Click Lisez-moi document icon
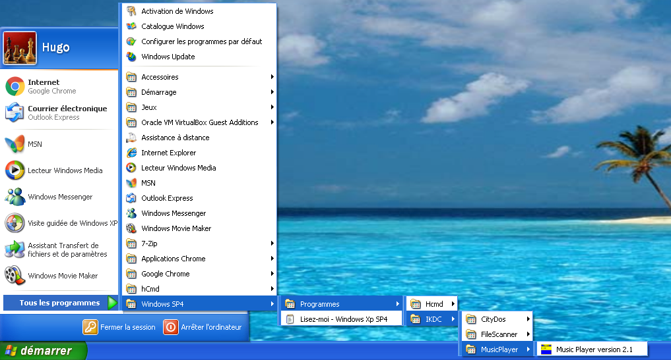 click(x=290, y=319)
